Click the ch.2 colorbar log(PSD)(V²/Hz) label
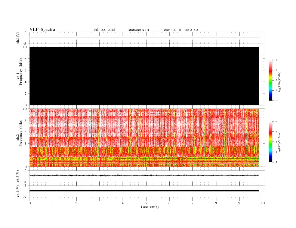Image resolution: width=296 pixels, height=228 pixels. 280,143
